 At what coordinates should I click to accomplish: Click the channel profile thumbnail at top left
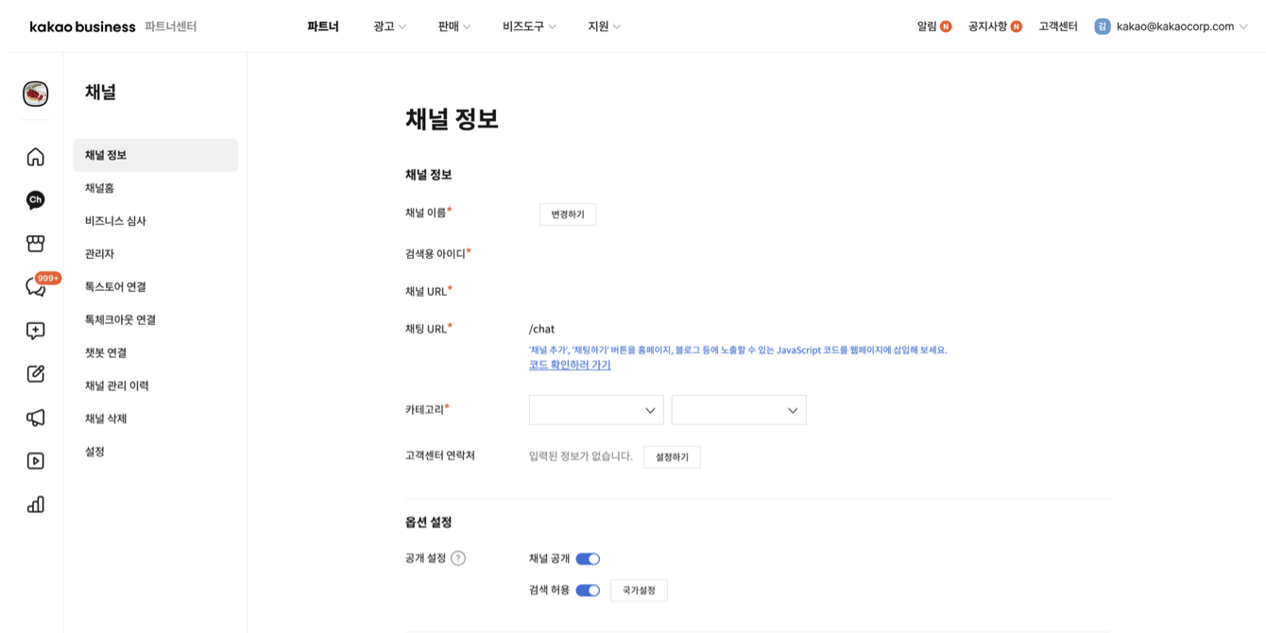click(35, 94)
